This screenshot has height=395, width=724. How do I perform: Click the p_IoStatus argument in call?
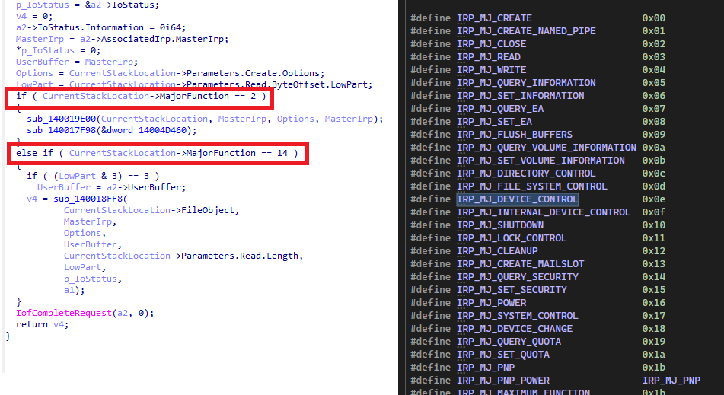click(x=91, y=279)
